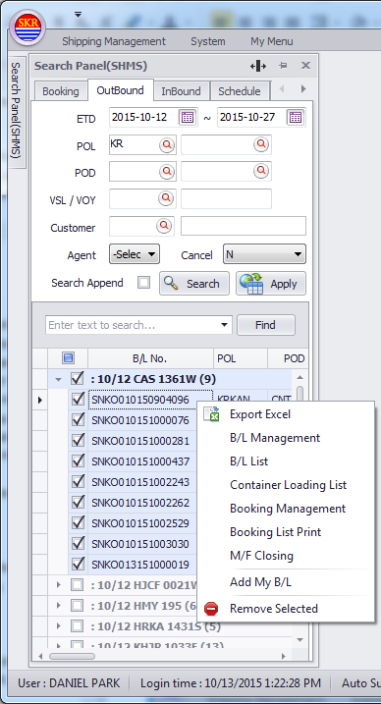Click the POL code lookup magnifier

167,145
